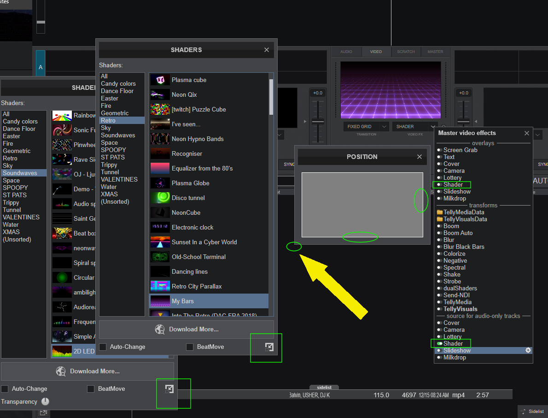Click the position icon in front Shaders window
Viewport: 548px width, 418px height.
click(x=269, y=347)
